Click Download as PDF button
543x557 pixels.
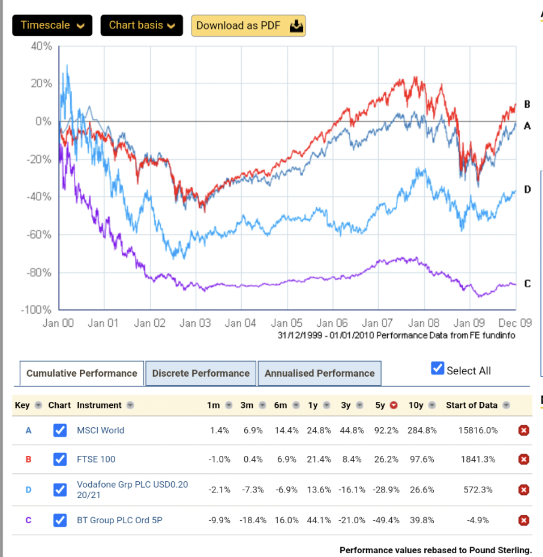point(248,26)
